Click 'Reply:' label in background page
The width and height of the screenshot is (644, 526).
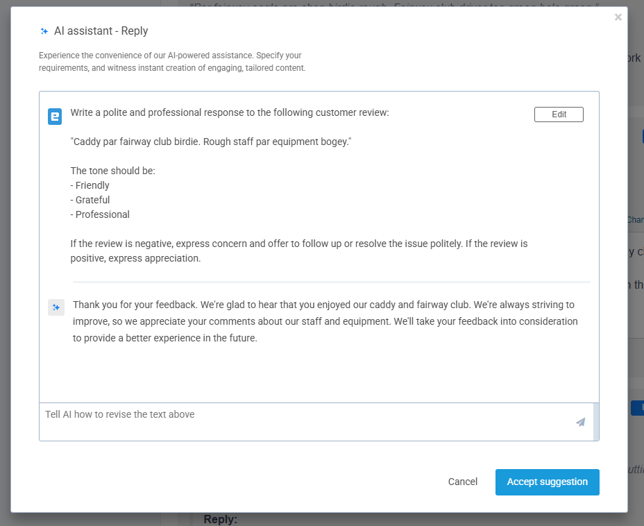[221, 519]
